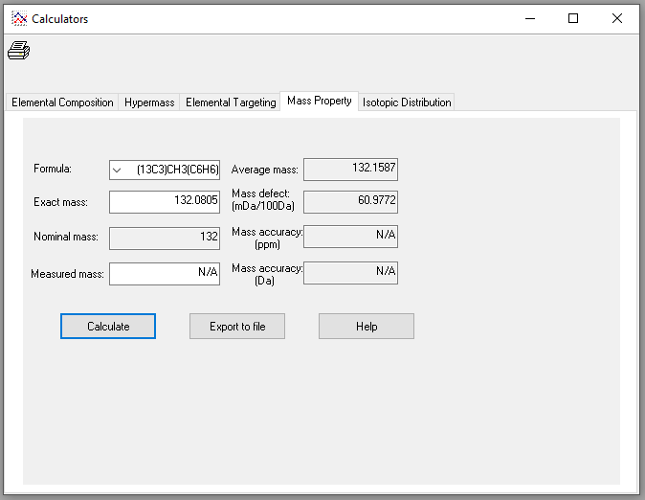Image resolution: width=645 pixels, height=500 pixels.
Task: Open Help for the calculator
Action: (x=367, y=327)
